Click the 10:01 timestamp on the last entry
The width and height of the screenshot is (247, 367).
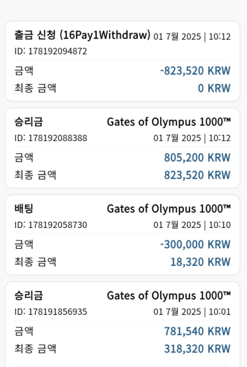tap(219, 312)
